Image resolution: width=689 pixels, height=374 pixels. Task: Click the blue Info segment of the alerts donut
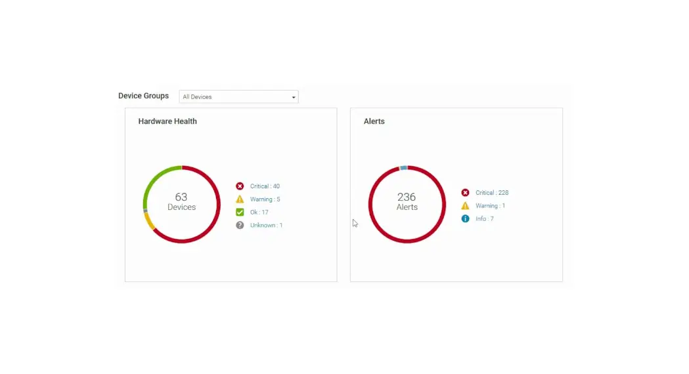tap(403, 168)
